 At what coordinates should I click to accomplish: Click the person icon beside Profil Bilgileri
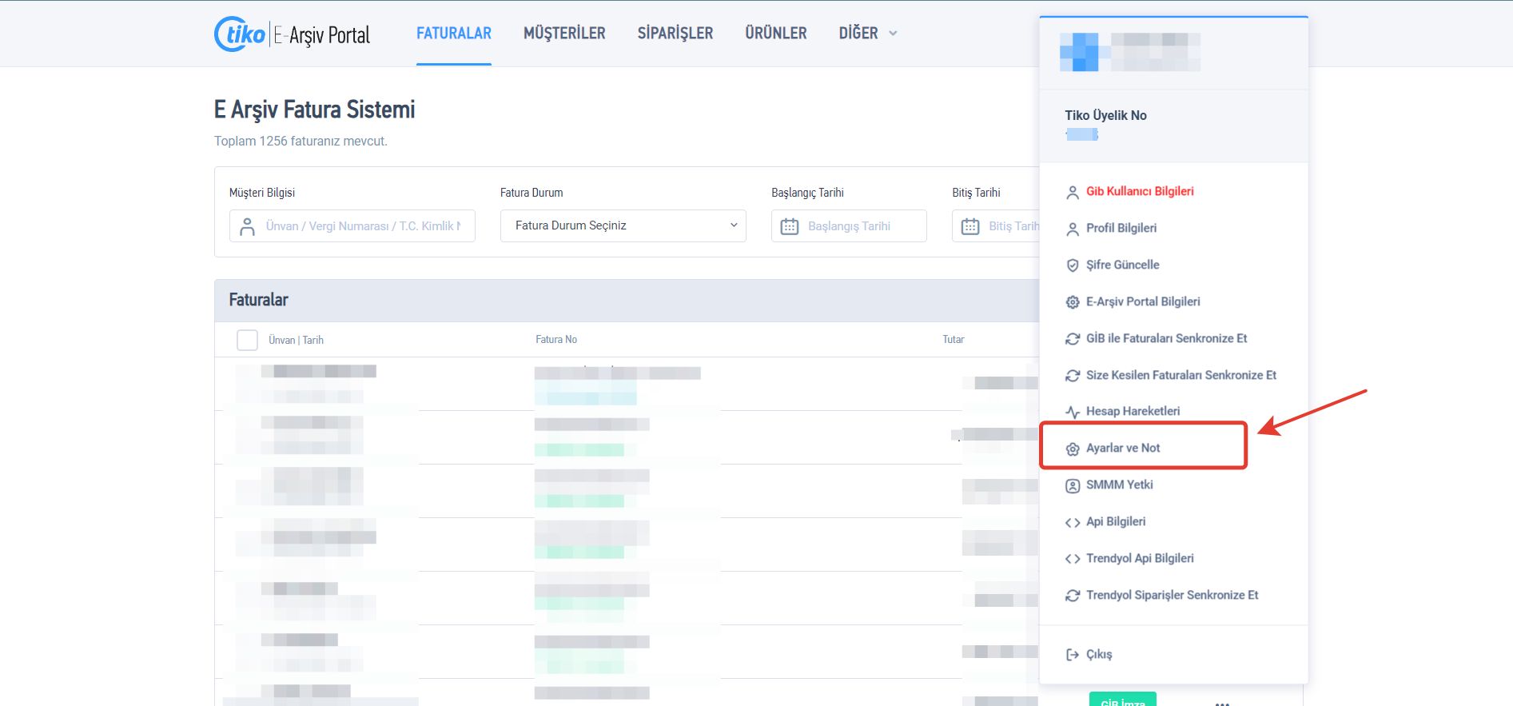[1073, 229]
